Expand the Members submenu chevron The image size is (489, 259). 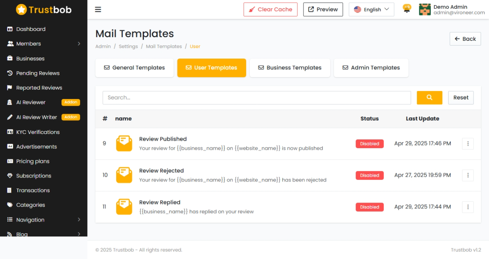79,44
